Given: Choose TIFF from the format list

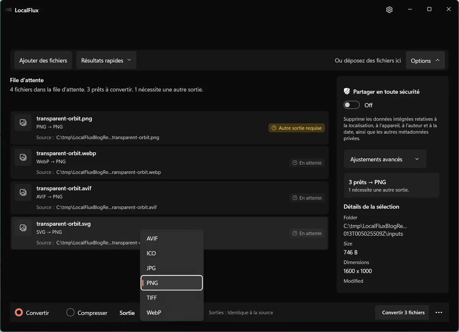Looking at the screenshot, I should pyautogui.click(x=172, y=298).
